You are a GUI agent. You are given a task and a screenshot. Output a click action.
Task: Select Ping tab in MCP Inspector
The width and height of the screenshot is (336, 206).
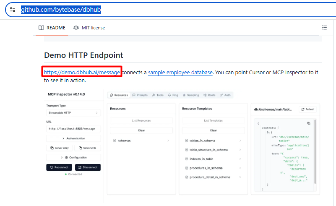[173, 95]
